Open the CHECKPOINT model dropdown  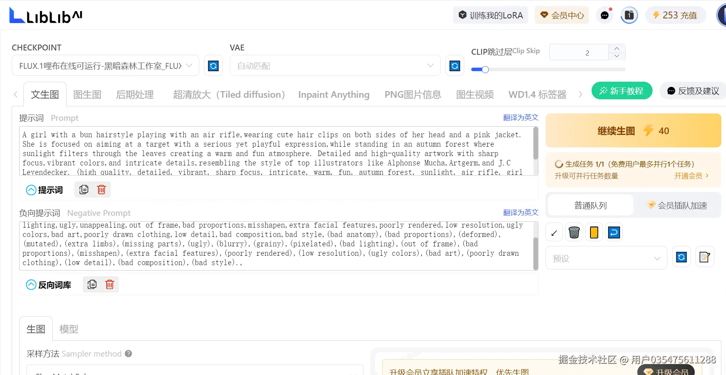tap(106, 66)
